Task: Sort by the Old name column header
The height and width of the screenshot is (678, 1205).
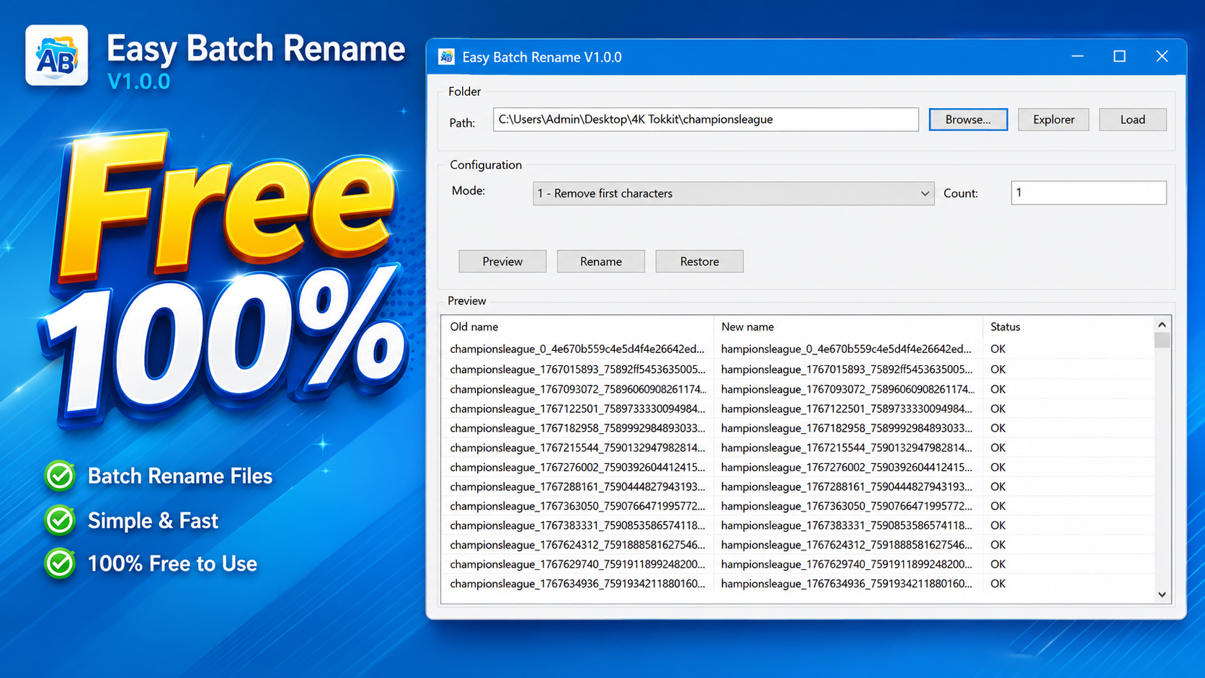Action: click(x=473, y=326)
